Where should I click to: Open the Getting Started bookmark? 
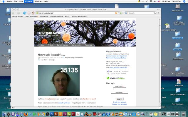pyautogui.click(x=17, y=17)
